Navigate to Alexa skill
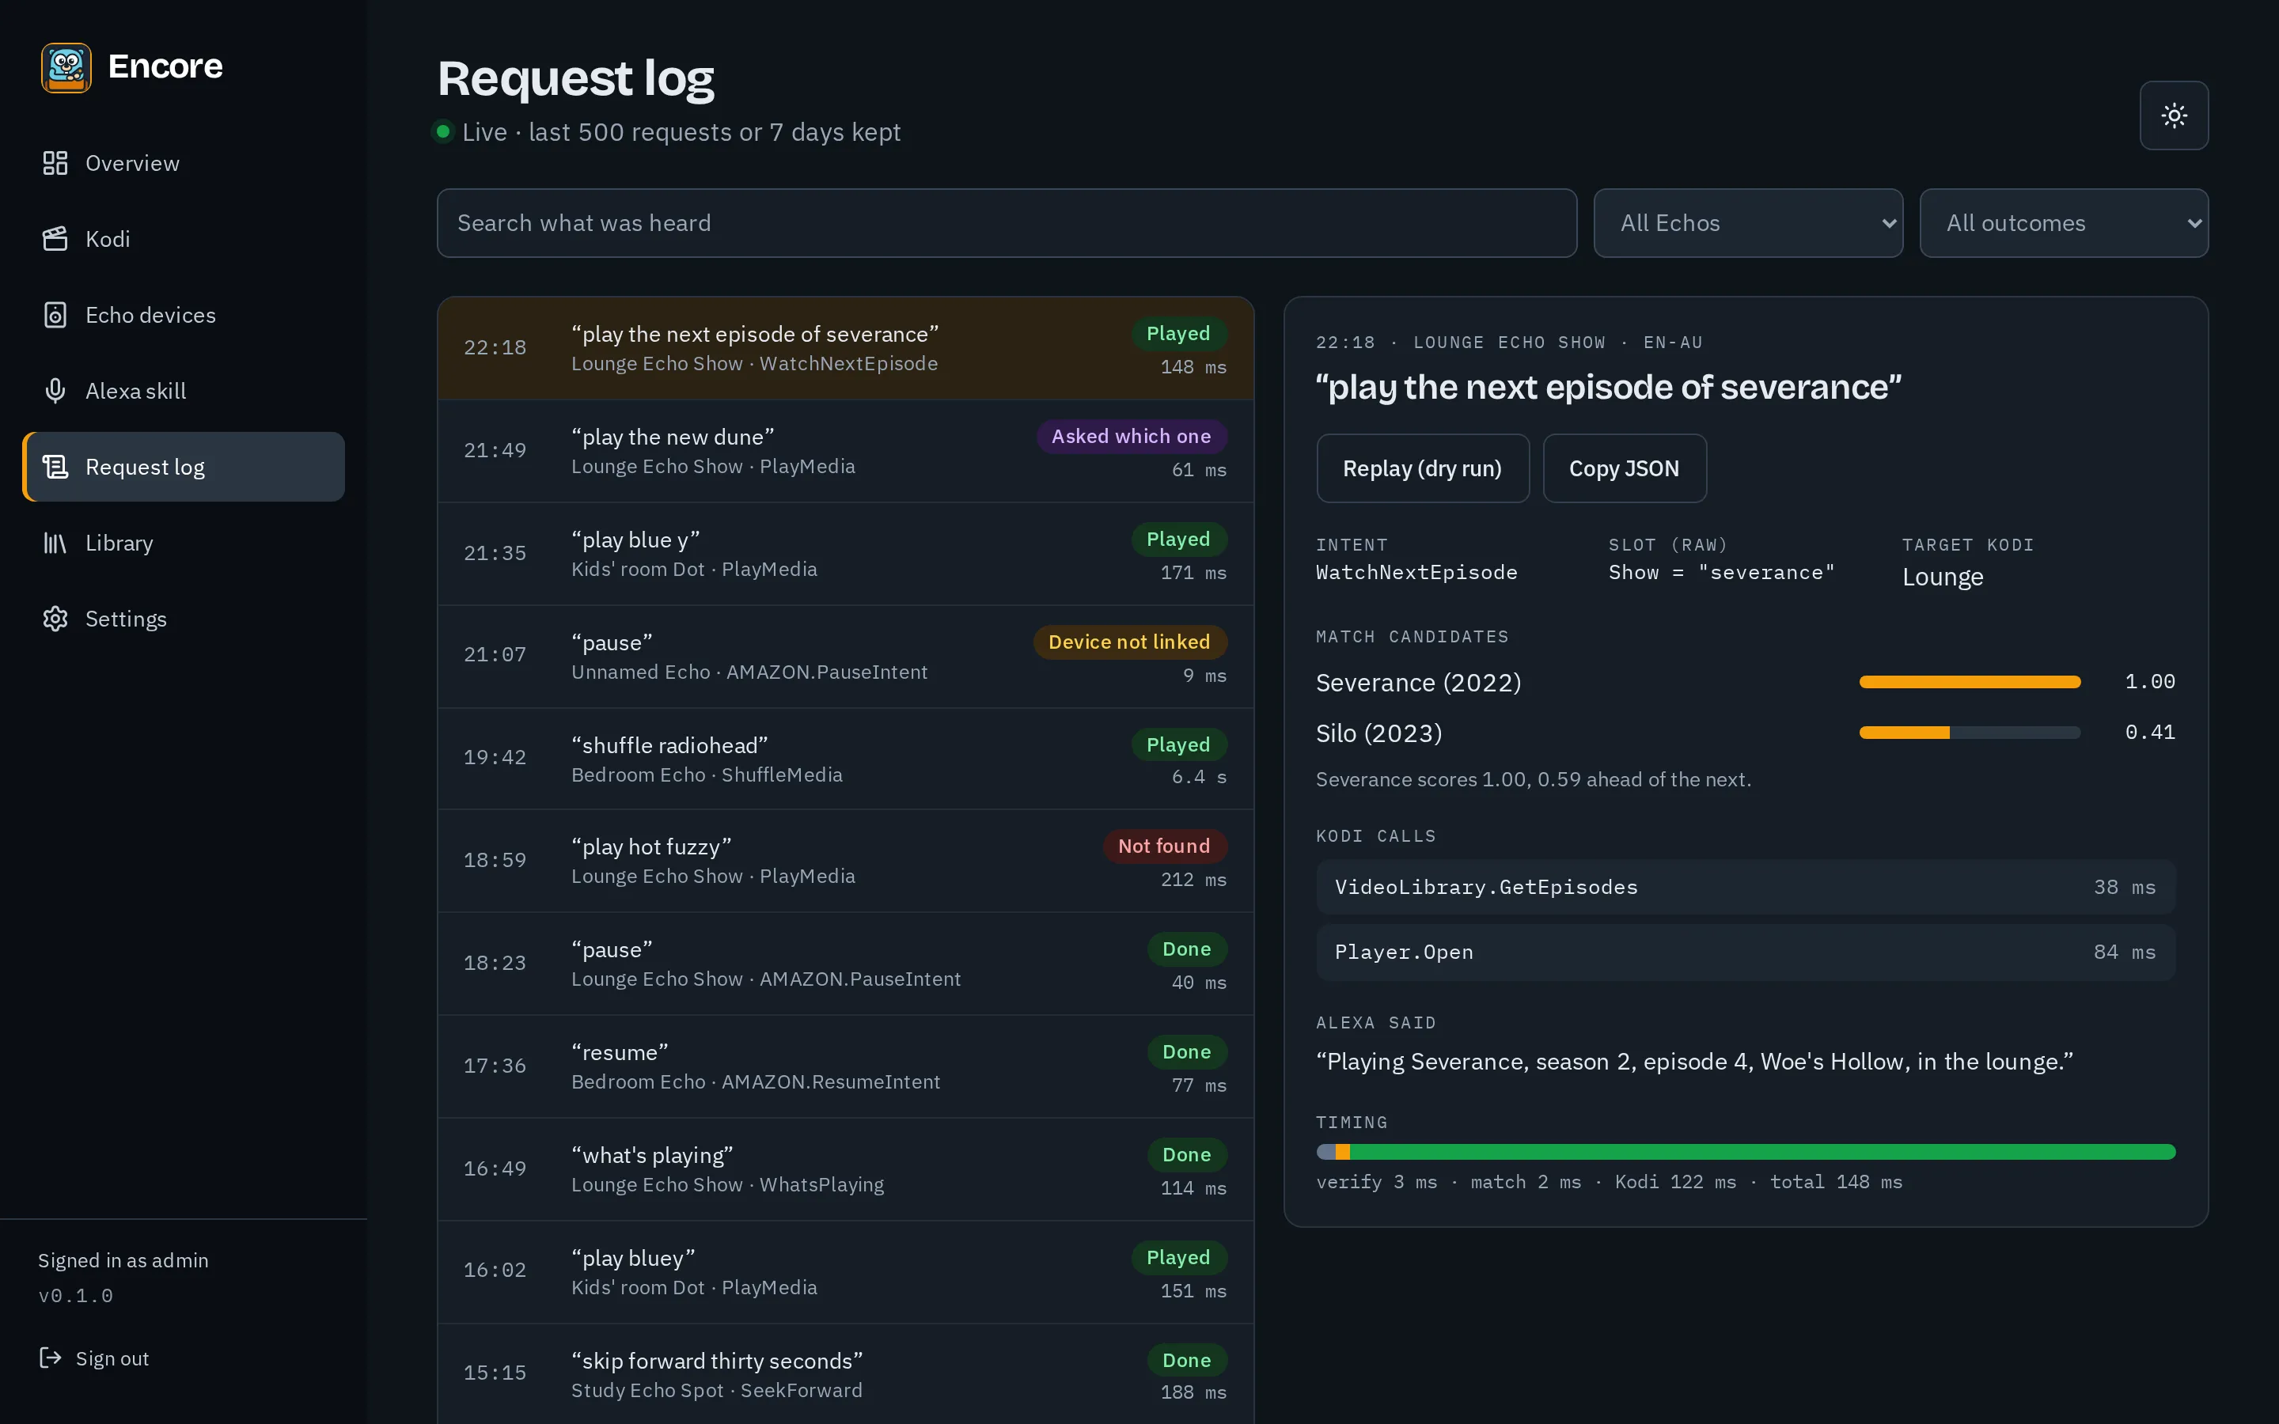 pyautogui.click(x=184, y=391)
